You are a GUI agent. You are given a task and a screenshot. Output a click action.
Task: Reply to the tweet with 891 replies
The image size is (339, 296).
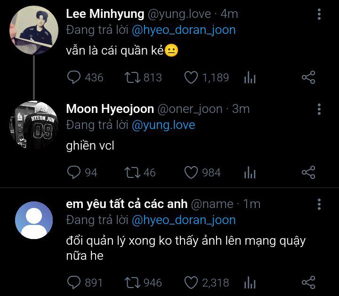[x=74, y=282]
